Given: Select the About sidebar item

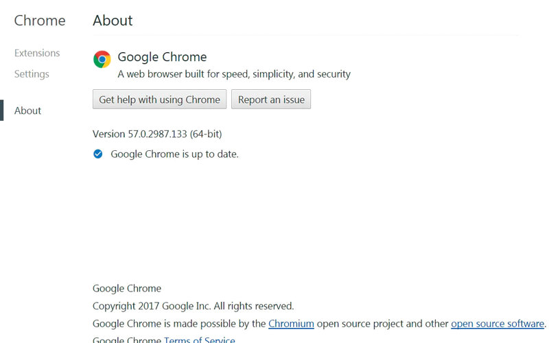Looking at the screenshot, I should 28,110.
